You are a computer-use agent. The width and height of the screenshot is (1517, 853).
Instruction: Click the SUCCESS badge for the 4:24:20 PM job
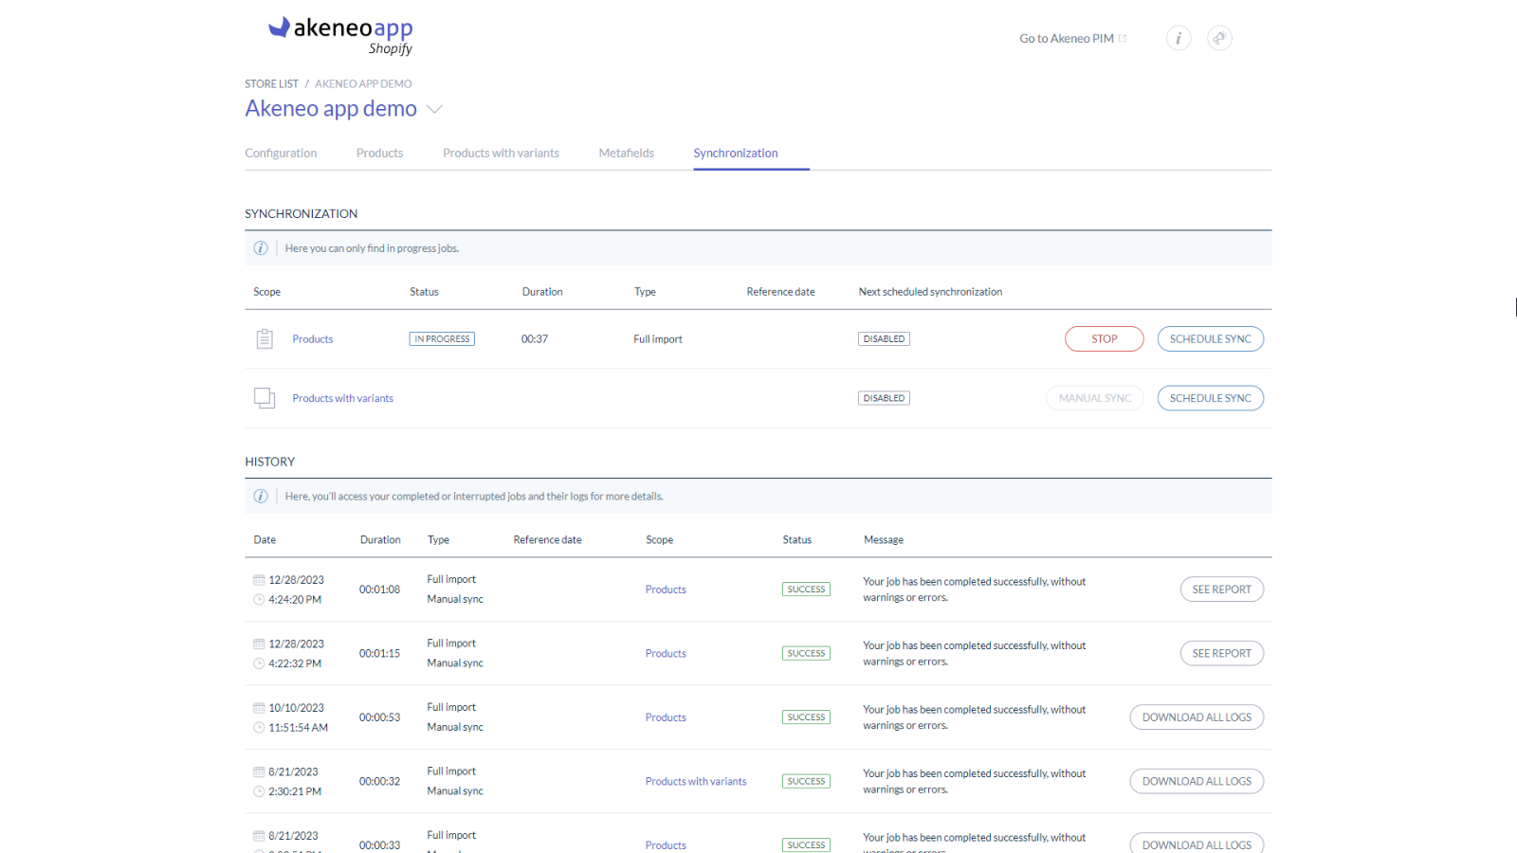806,590
